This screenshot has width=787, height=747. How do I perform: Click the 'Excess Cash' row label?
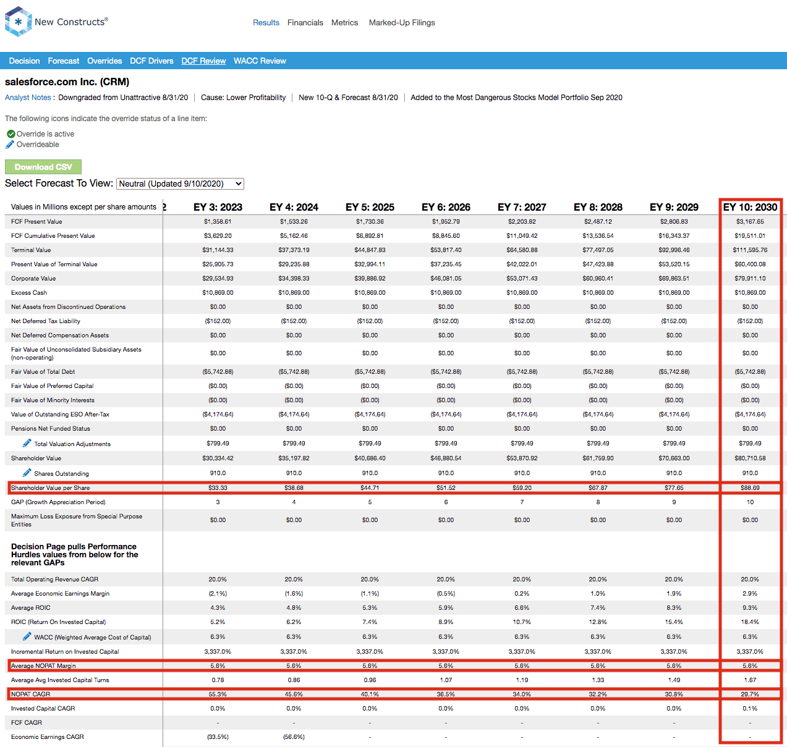[x=29, y=293]
